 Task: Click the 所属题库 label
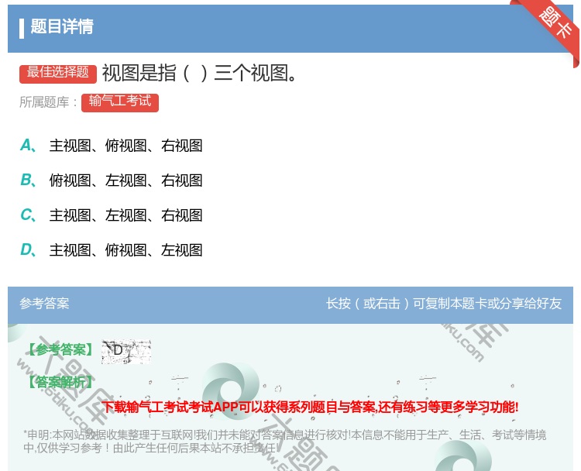[x=48, y=102]
